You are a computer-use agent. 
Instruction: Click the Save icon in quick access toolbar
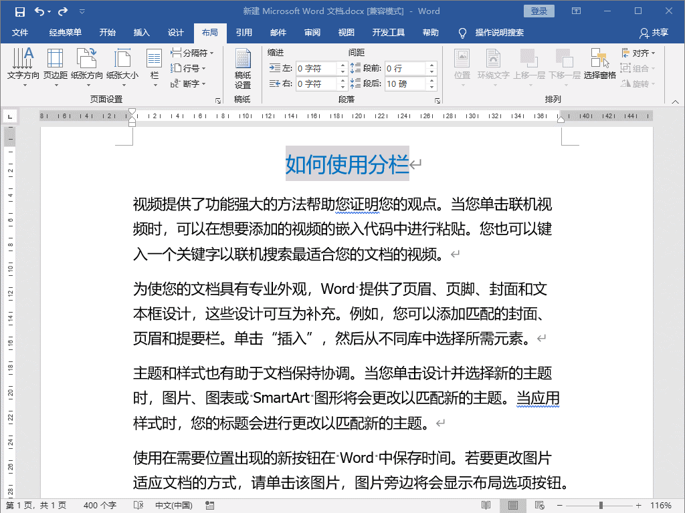coord(19,11)
